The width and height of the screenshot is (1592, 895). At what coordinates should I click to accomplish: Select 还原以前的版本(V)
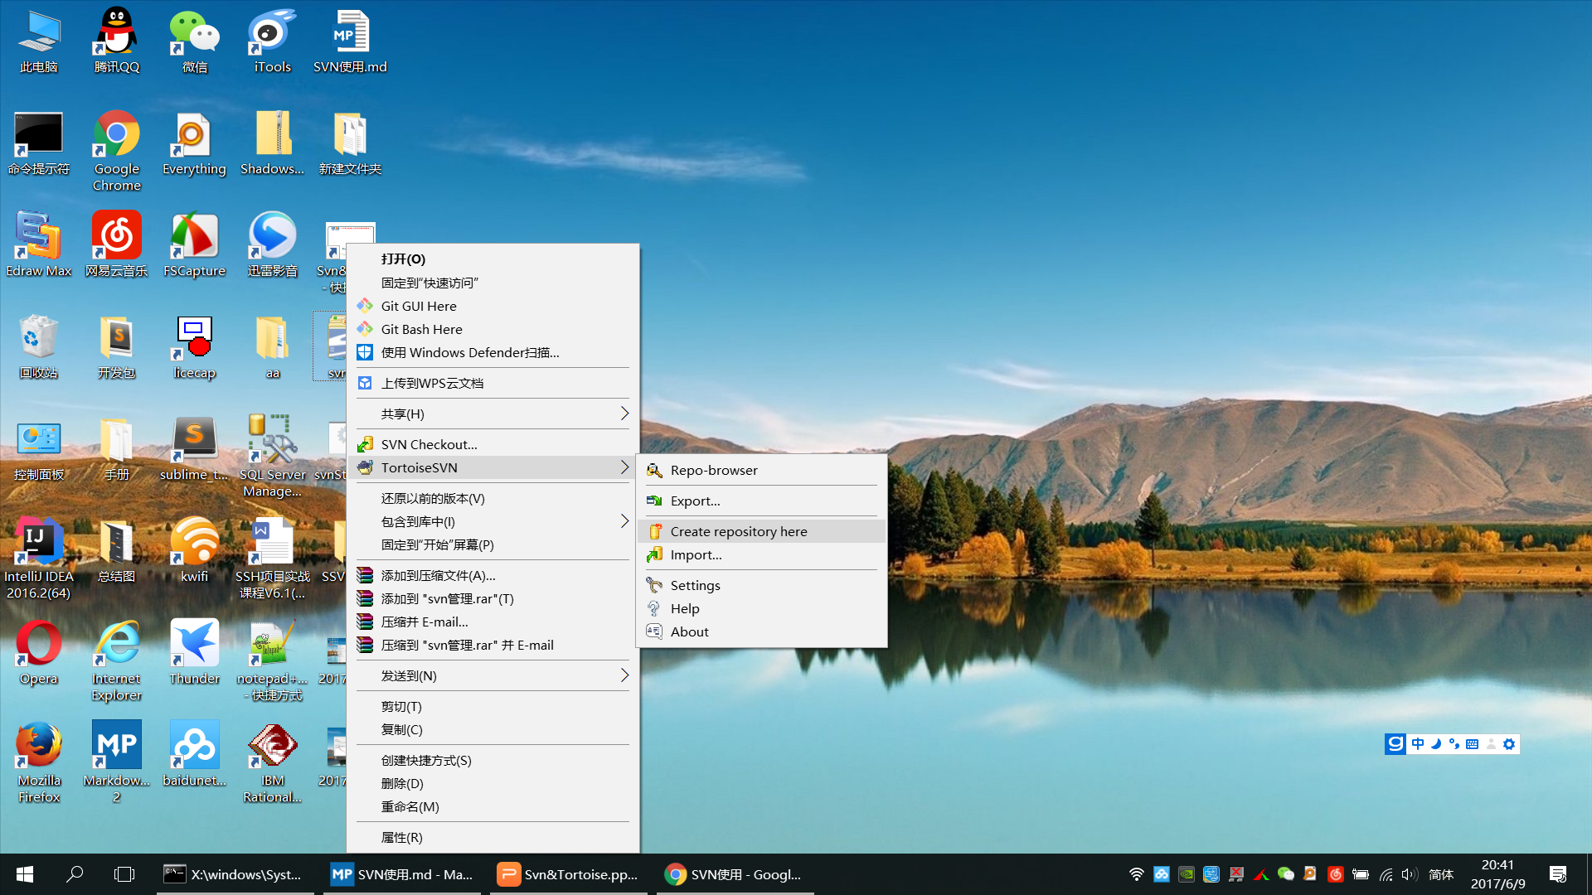tap(493, 498)
